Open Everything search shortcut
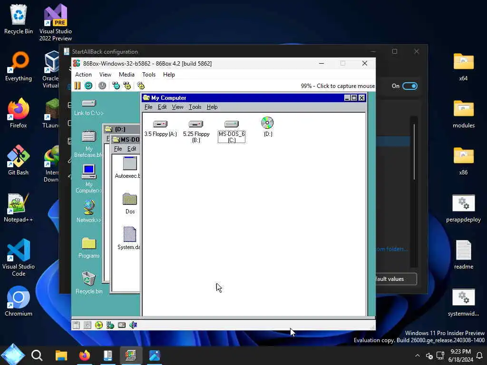 (x=19, y=67)
